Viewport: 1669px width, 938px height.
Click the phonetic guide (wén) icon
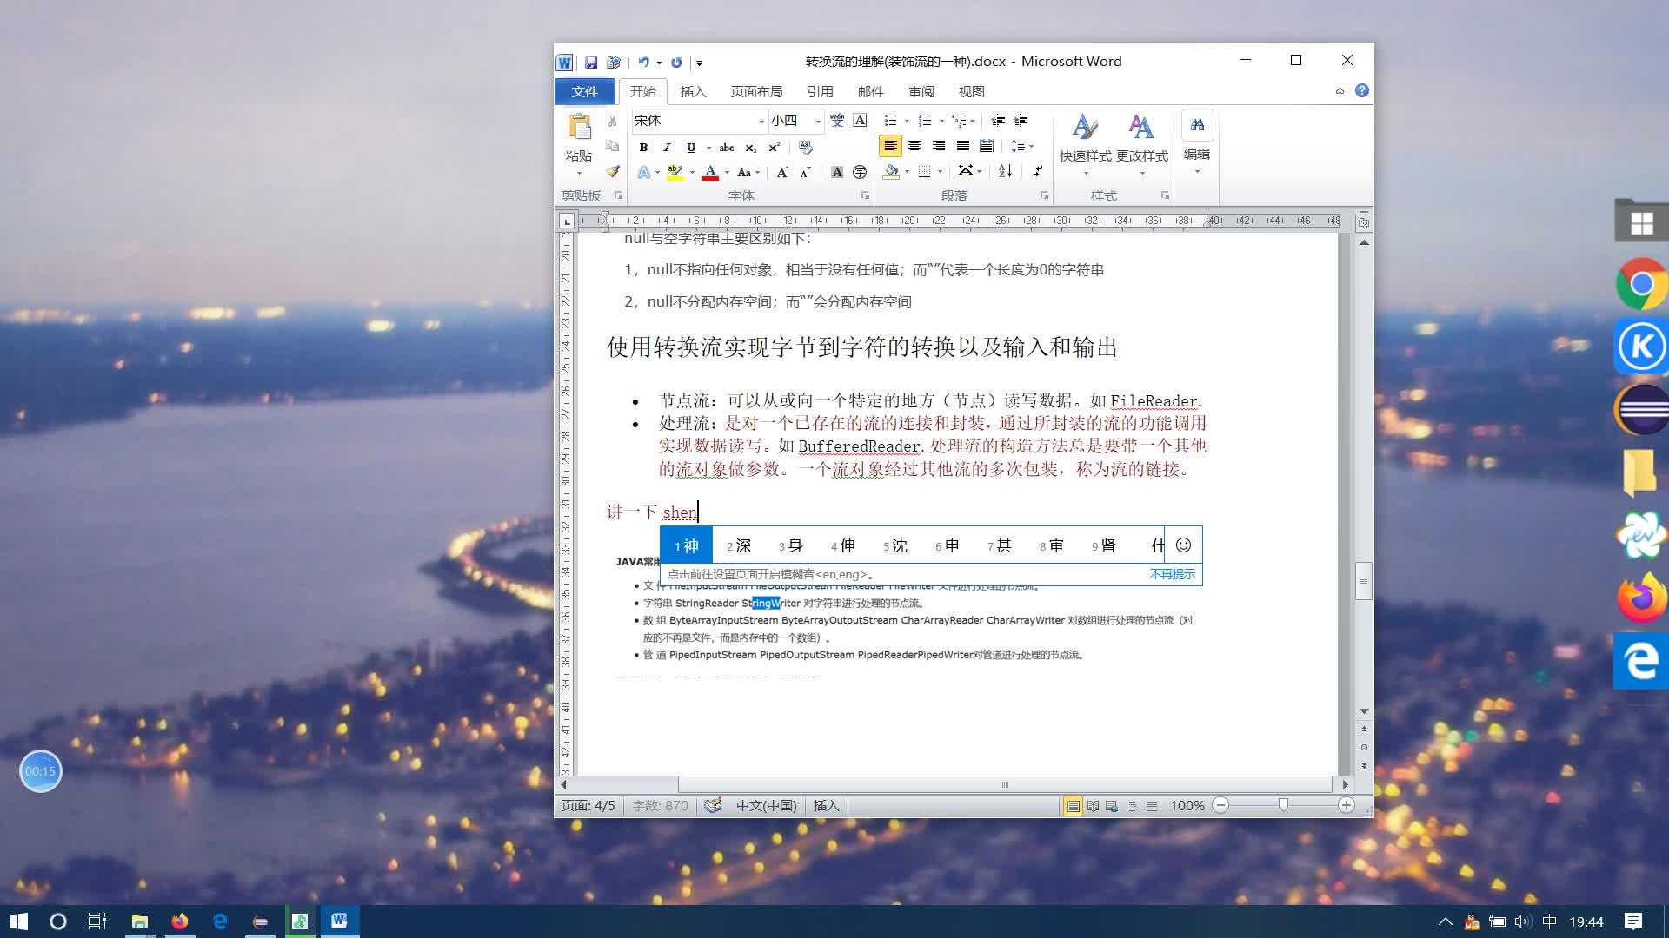(x=837, y=121)
